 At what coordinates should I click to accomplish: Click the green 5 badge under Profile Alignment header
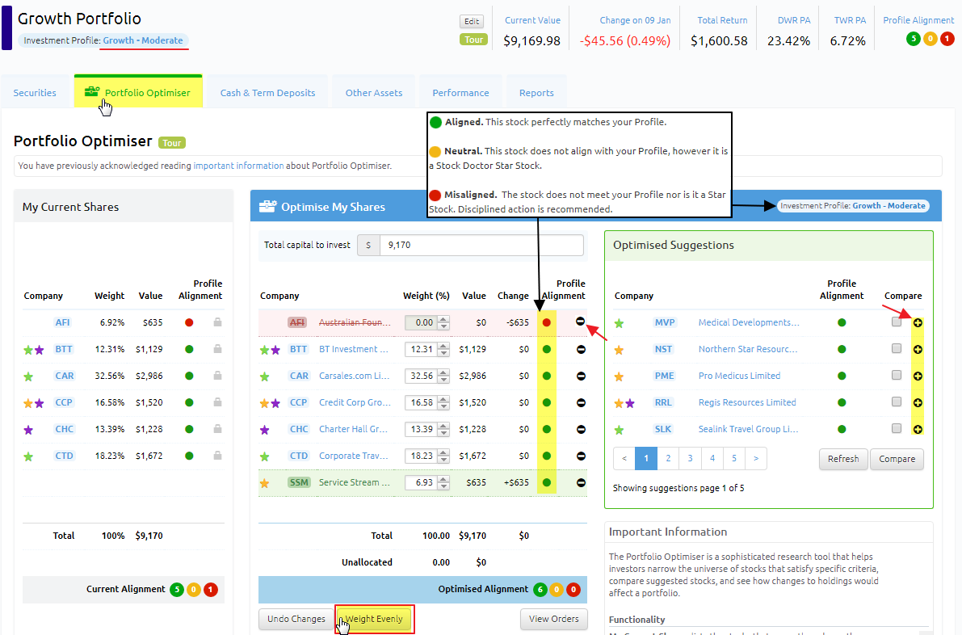pos(914,39)
